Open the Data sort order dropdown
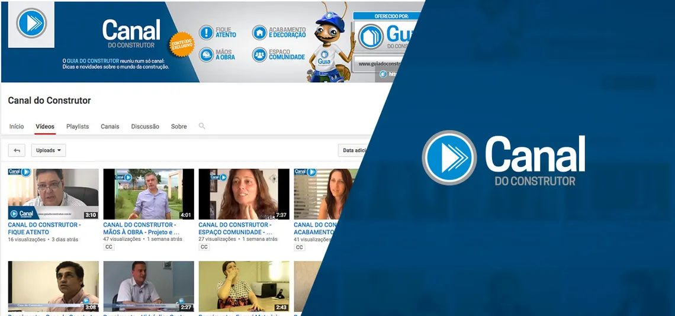The image size is (675, 316). tap(355, 150)
